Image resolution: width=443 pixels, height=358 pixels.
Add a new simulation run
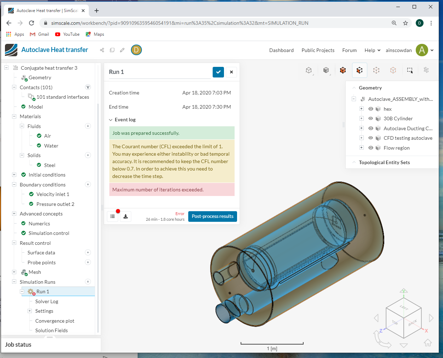coord(88,282)
